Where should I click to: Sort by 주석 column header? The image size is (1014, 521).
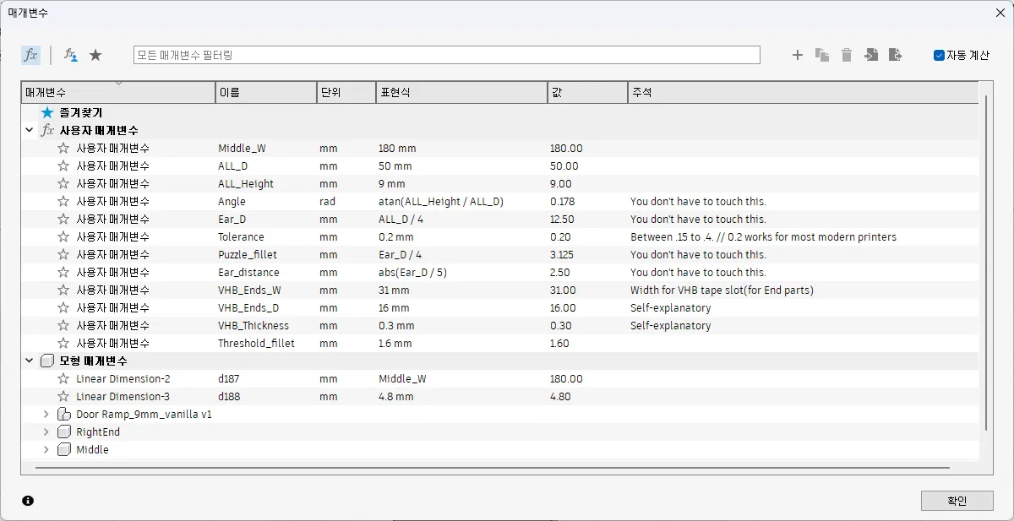point(803,92)
